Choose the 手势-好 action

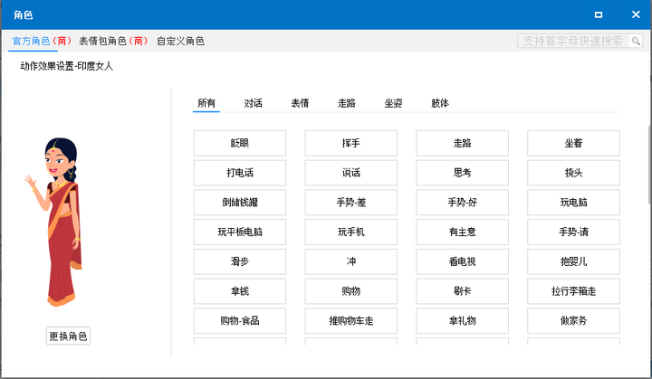463,203
